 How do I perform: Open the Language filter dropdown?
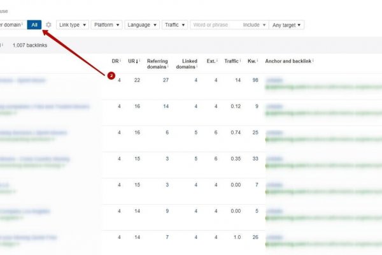142,25
